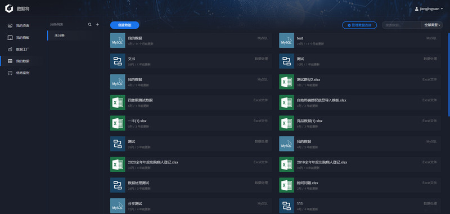The image size is (450, 214).
Task: Click the icon of 数据处理测试
Action: coord(118,185)
